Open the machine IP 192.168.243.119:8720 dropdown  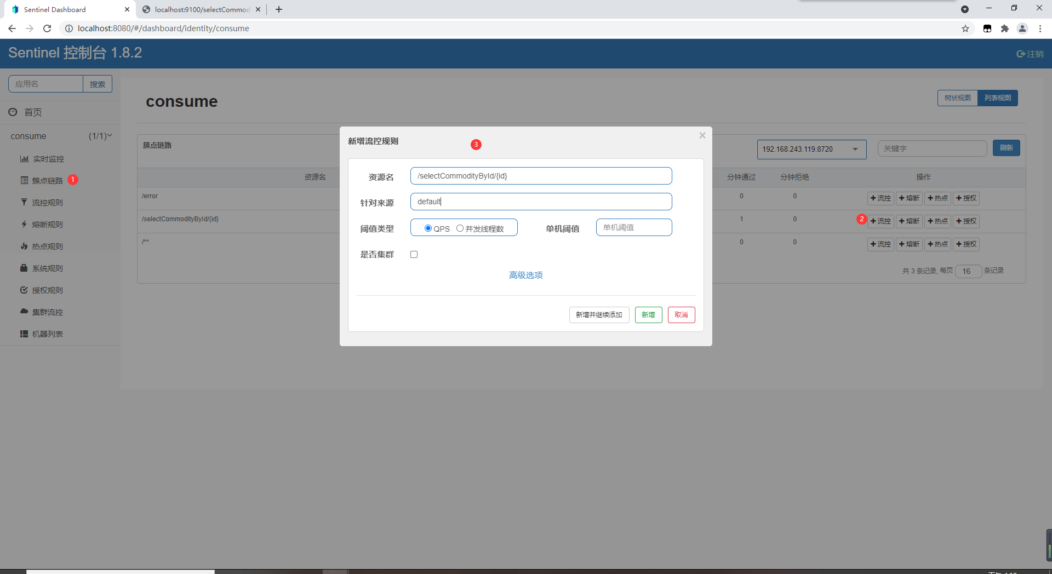coord(811,149)
